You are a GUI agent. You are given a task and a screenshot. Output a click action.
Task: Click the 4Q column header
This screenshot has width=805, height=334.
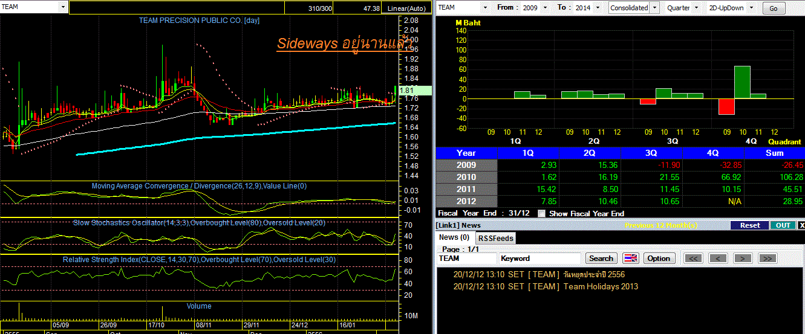click(713, 153)
